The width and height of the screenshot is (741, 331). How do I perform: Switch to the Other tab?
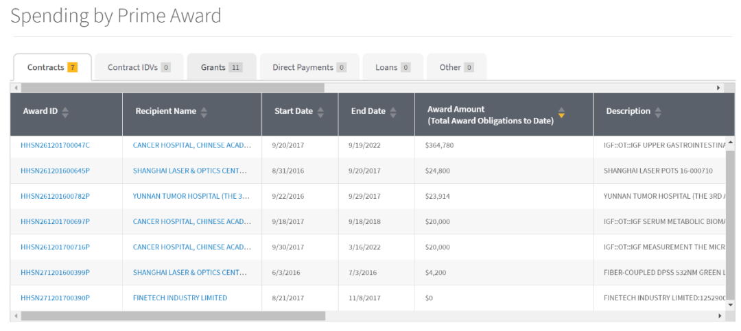pos(456,67)
